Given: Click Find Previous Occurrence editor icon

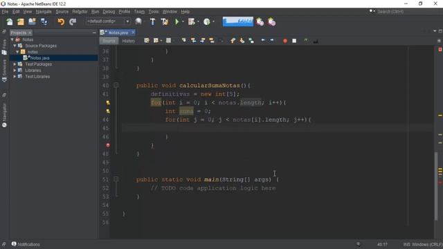Looking at the screenshot, I should tap(193, 41).
